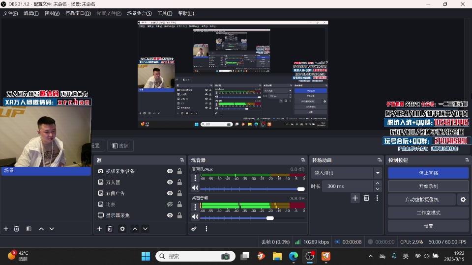Open the 视图(V) menu
This screenshot has width=472, height=265.
[x=52, y=13]
